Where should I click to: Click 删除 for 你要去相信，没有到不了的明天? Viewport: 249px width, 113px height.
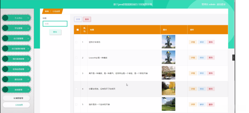click(211, 89)
